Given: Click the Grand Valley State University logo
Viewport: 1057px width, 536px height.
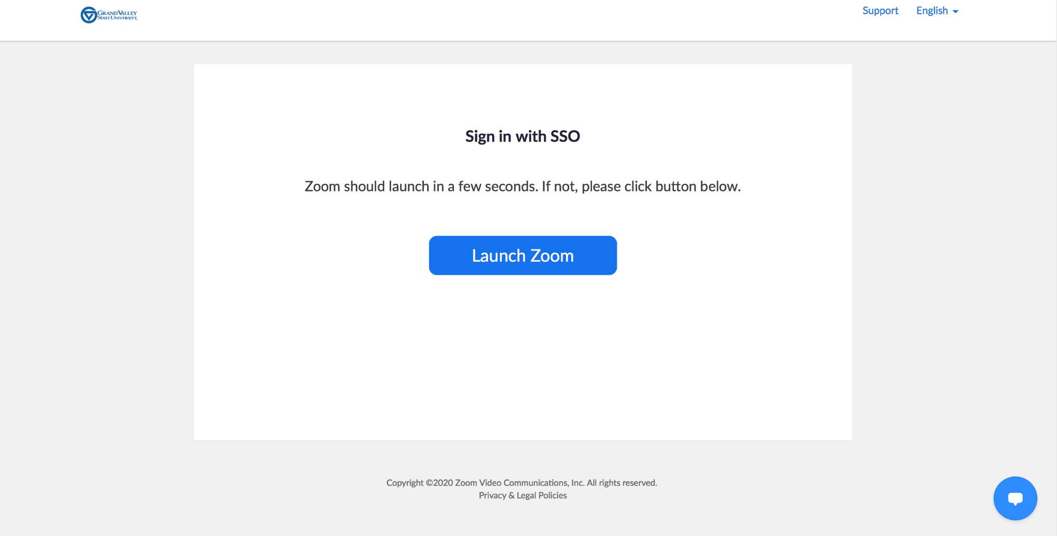Looking at the screenshot, I should (x=109, y=15).
